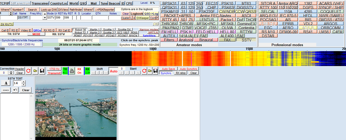
Task: Select the PD120 SSTV mode
Action: (87, 36)
